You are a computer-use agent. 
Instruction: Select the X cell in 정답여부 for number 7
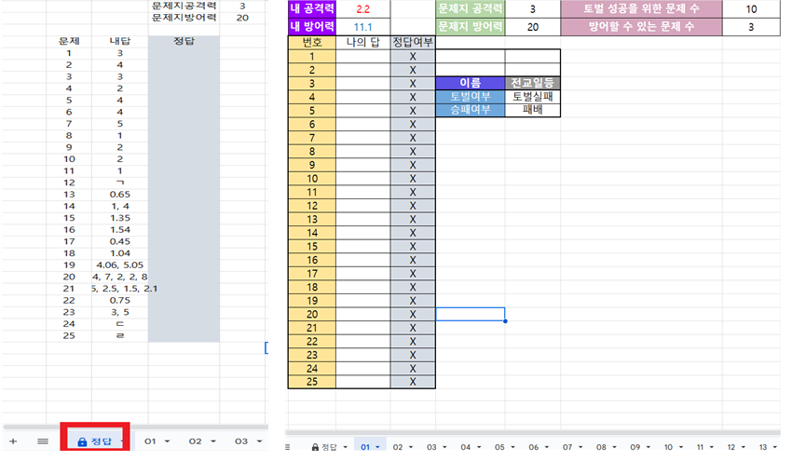tap(413, 137)
